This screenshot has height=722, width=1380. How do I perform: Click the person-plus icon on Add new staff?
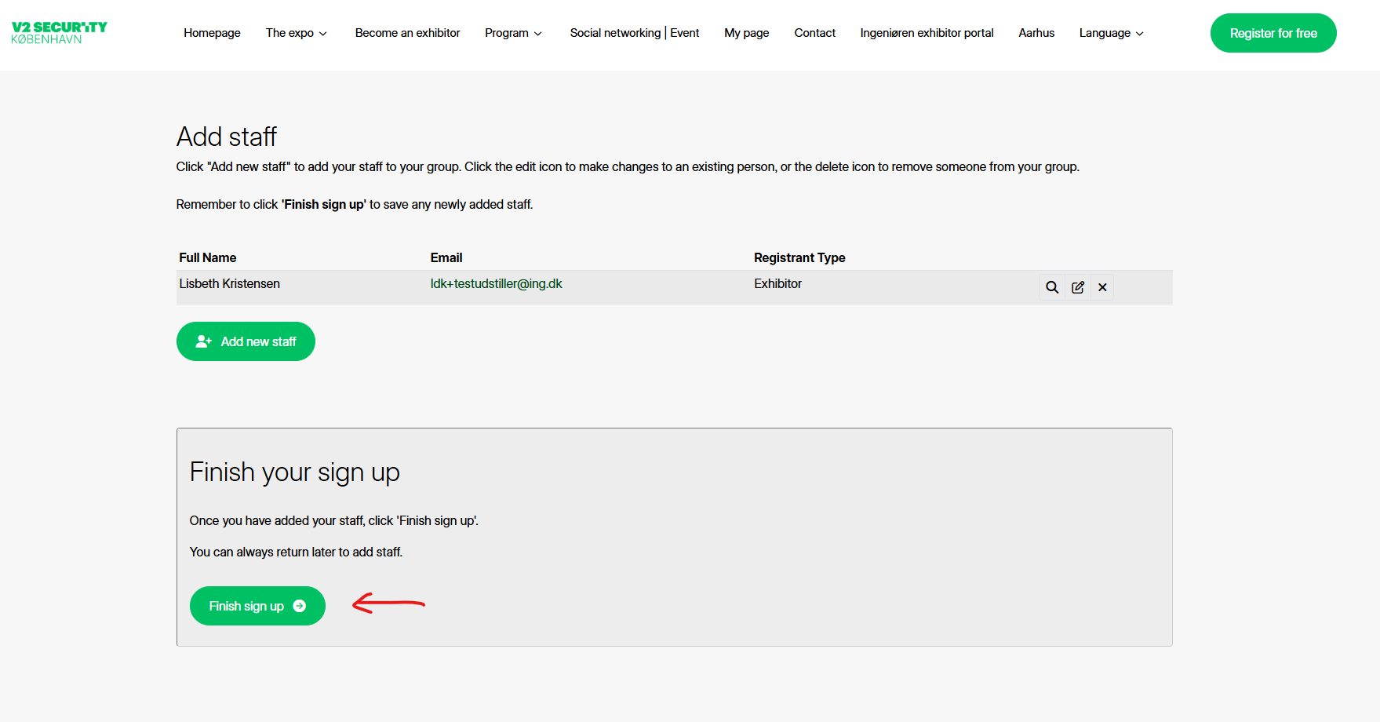(x=203, y=341)
